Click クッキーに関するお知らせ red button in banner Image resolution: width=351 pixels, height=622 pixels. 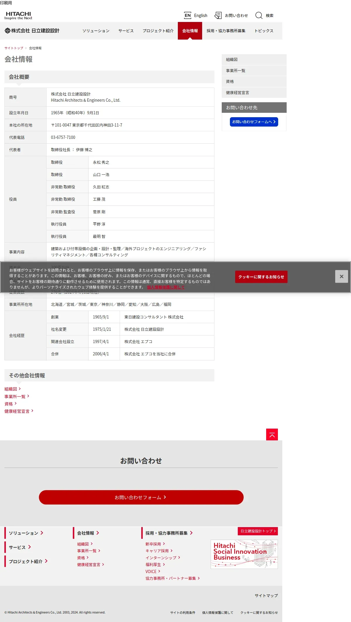coord(261,277)
